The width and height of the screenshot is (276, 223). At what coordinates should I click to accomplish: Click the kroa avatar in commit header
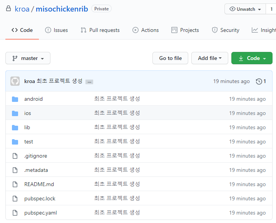coord(15,81)
